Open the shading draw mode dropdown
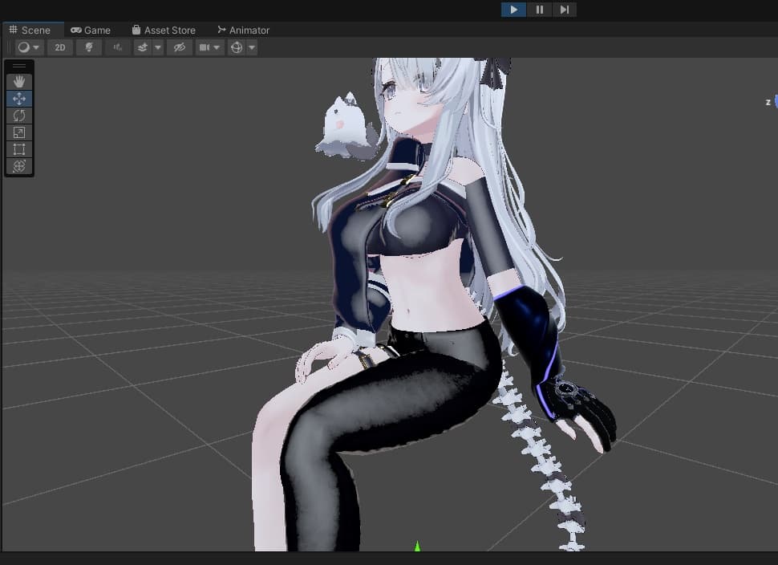Viewport: 778px width, 565px height. pos(29,47)
